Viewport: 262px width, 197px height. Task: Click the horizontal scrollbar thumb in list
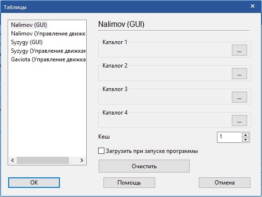coord(43,160)
